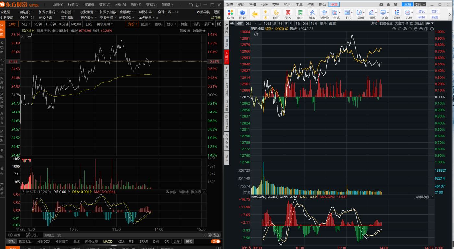This screenshot has width=454, height=249.
Task: Click the 直播 live button
Action: pos(407,5)
